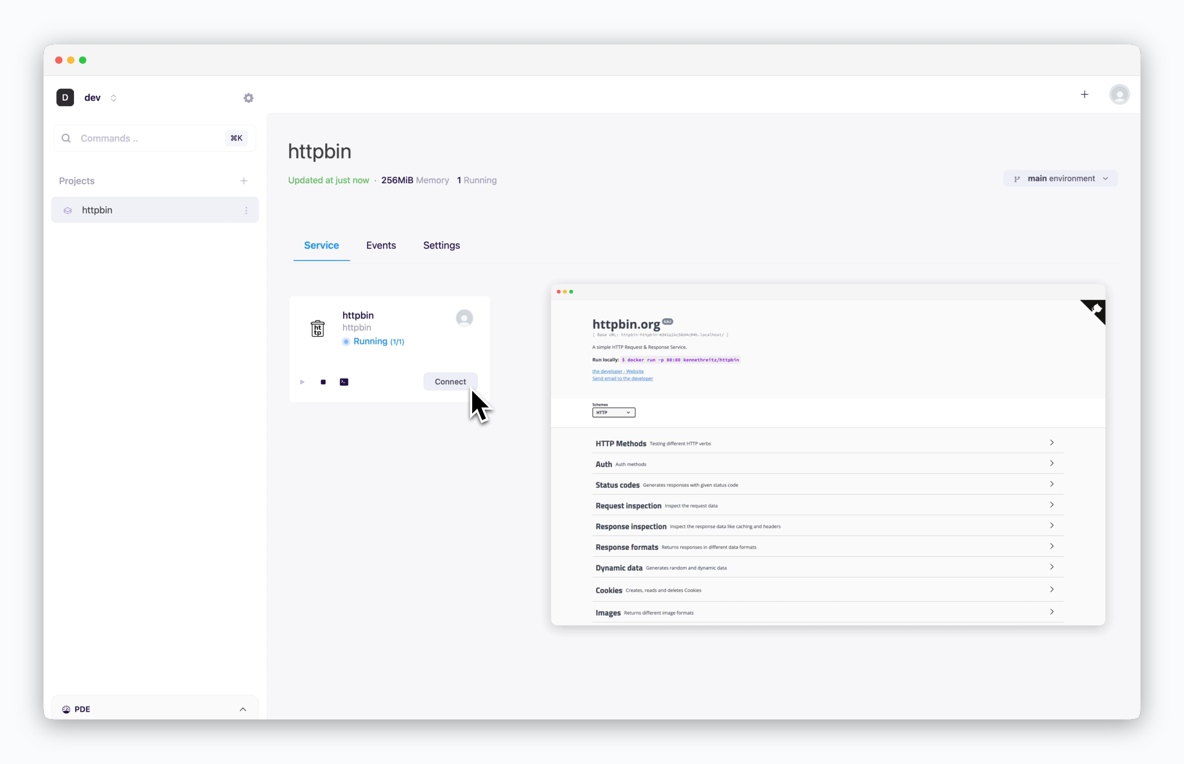This screenshot has width=1184, height=764.
Task: Expand Cookies section in preview
Action: [x=828, y=590]
